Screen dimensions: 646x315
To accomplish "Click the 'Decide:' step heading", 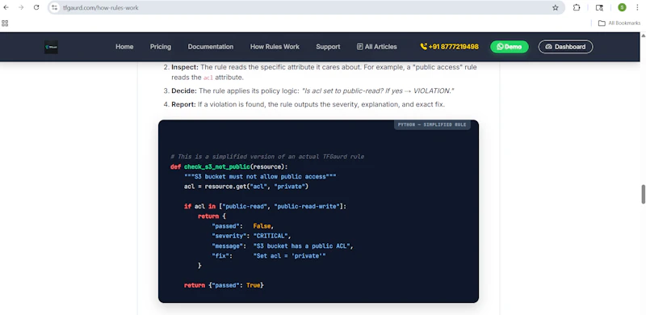I will point(184,90).
